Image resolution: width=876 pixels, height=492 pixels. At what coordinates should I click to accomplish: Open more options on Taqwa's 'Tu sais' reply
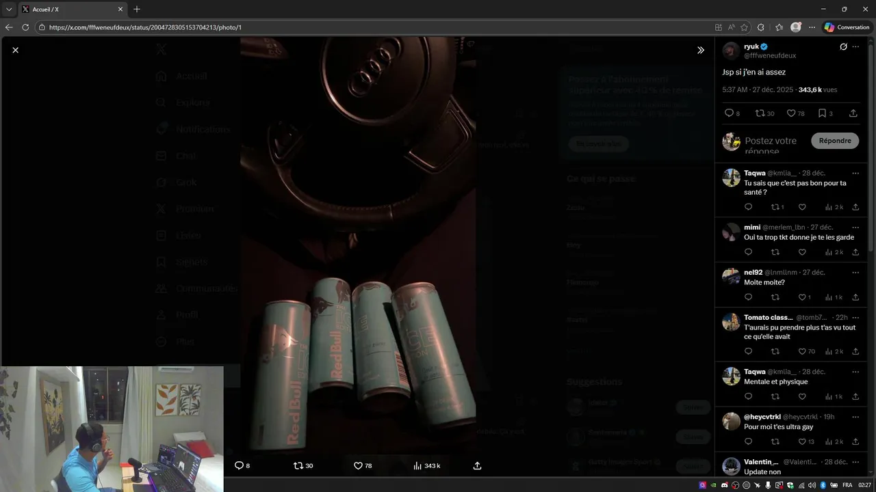pos(855,173)
